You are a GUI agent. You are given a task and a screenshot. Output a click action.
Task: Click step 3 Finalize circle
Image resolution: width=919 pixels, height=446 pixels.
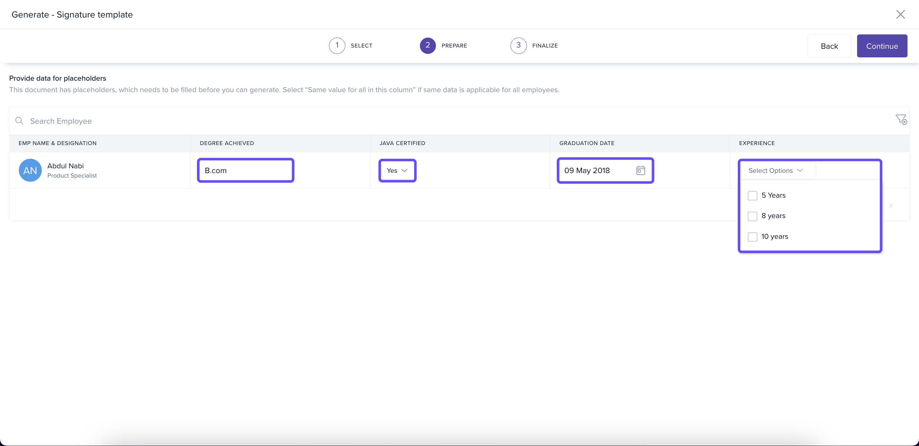pos(518,46)
